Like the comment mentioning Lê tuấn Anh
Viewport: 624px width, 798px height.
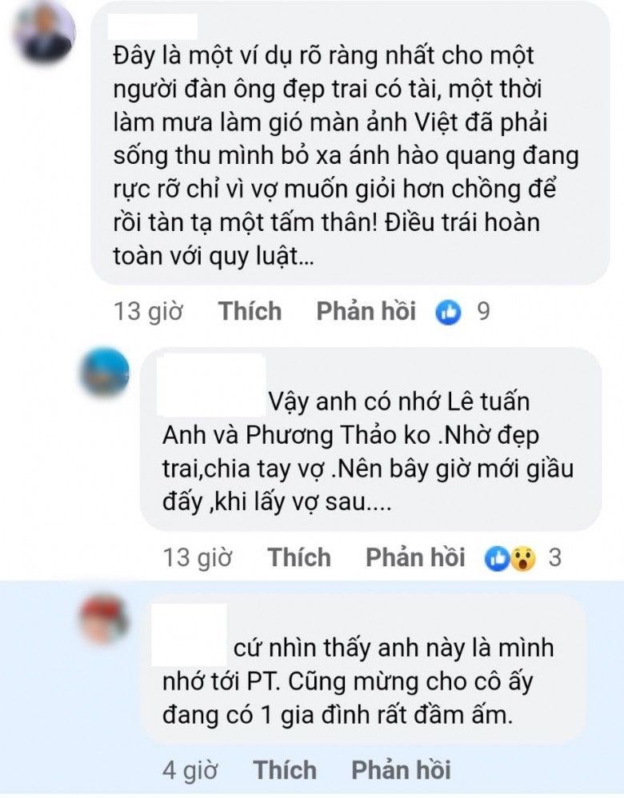pos(299,557)
